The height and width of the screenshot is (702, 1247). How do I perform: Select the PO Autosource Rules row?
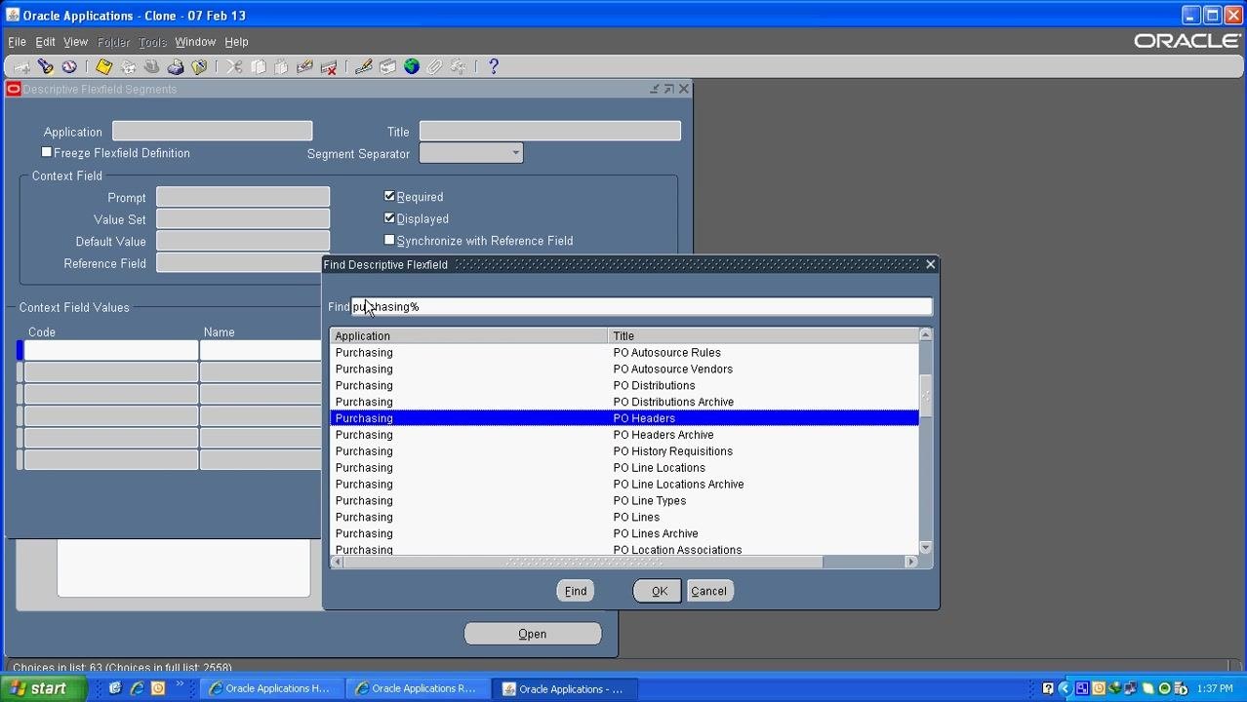coord(624,353)
